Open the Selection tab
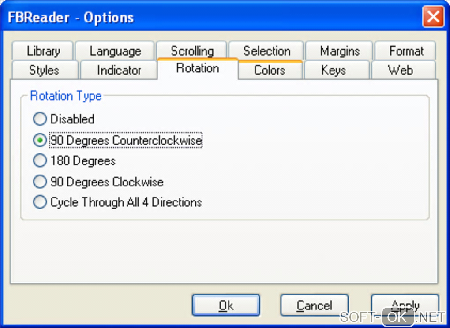The height and width of the screenshot is (328, 450). (x=266, y=51)
